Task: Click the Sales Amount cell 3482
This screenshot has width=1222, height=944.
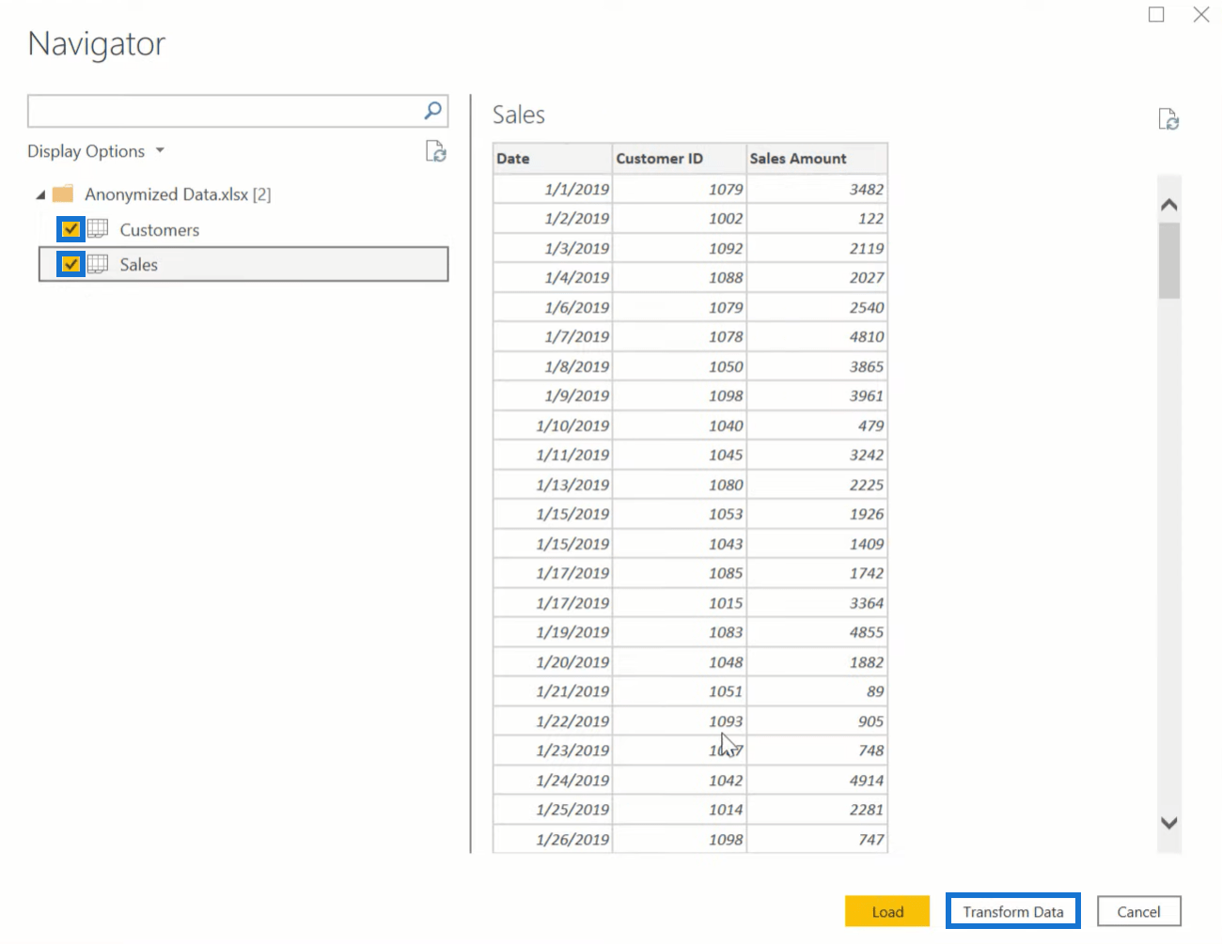Action: pyautogui.click(x=817, y=189)
